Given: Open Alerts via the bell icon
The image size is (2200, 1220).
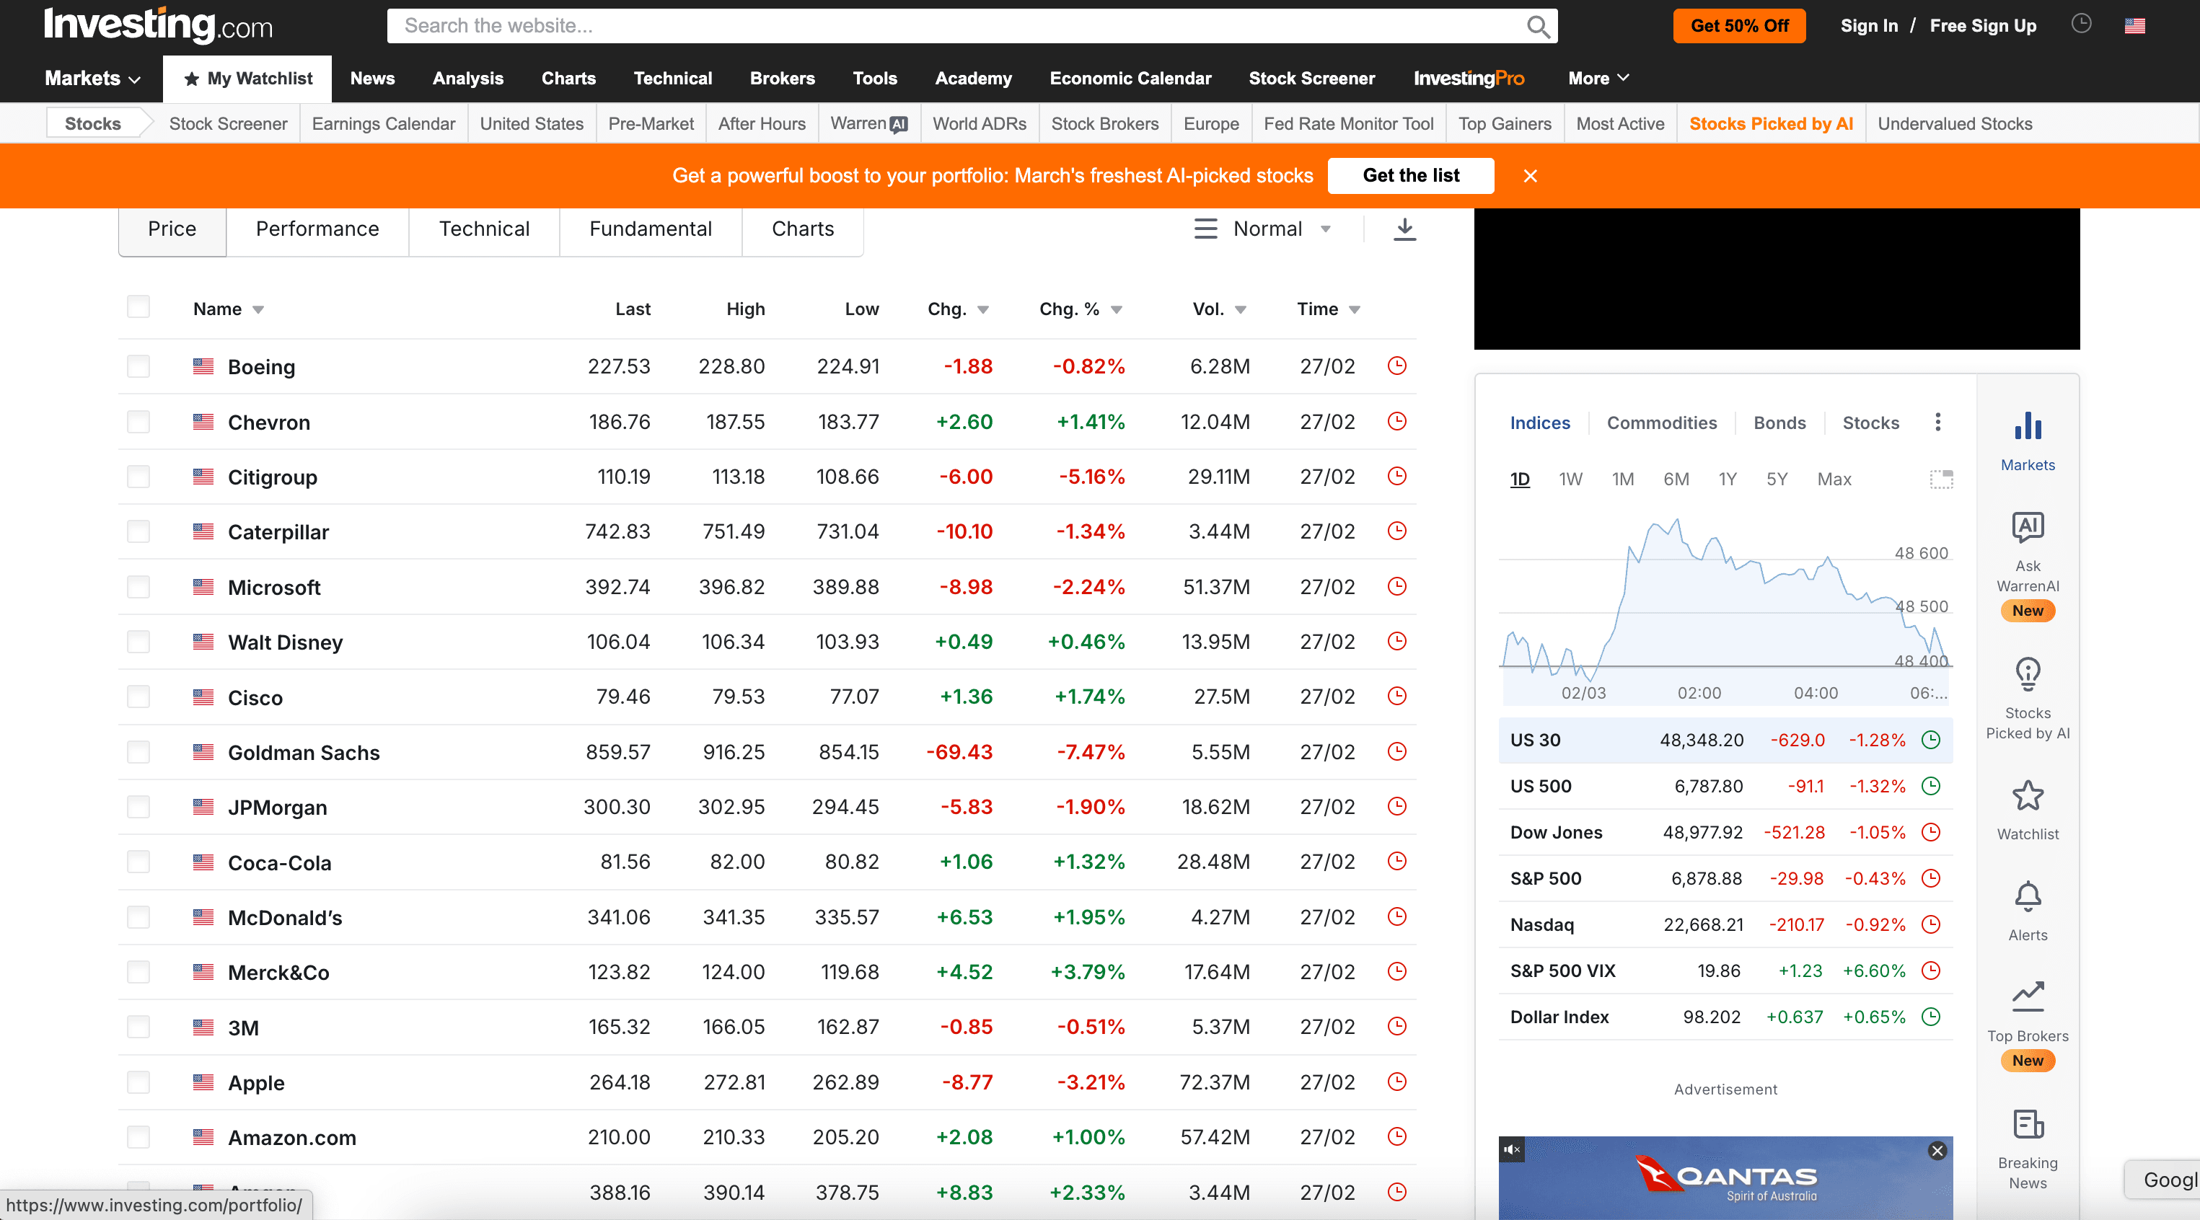Looking at the screenshot, I should tap(2028, 896).
